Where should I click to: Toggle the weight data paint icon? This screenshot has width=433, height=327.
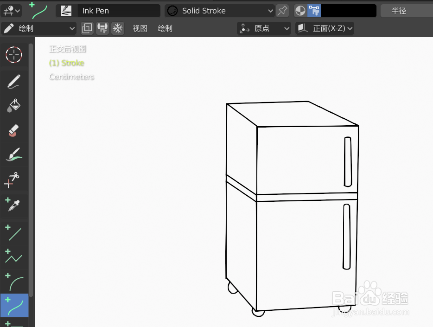pyautogui.click(x=102, y=28)
